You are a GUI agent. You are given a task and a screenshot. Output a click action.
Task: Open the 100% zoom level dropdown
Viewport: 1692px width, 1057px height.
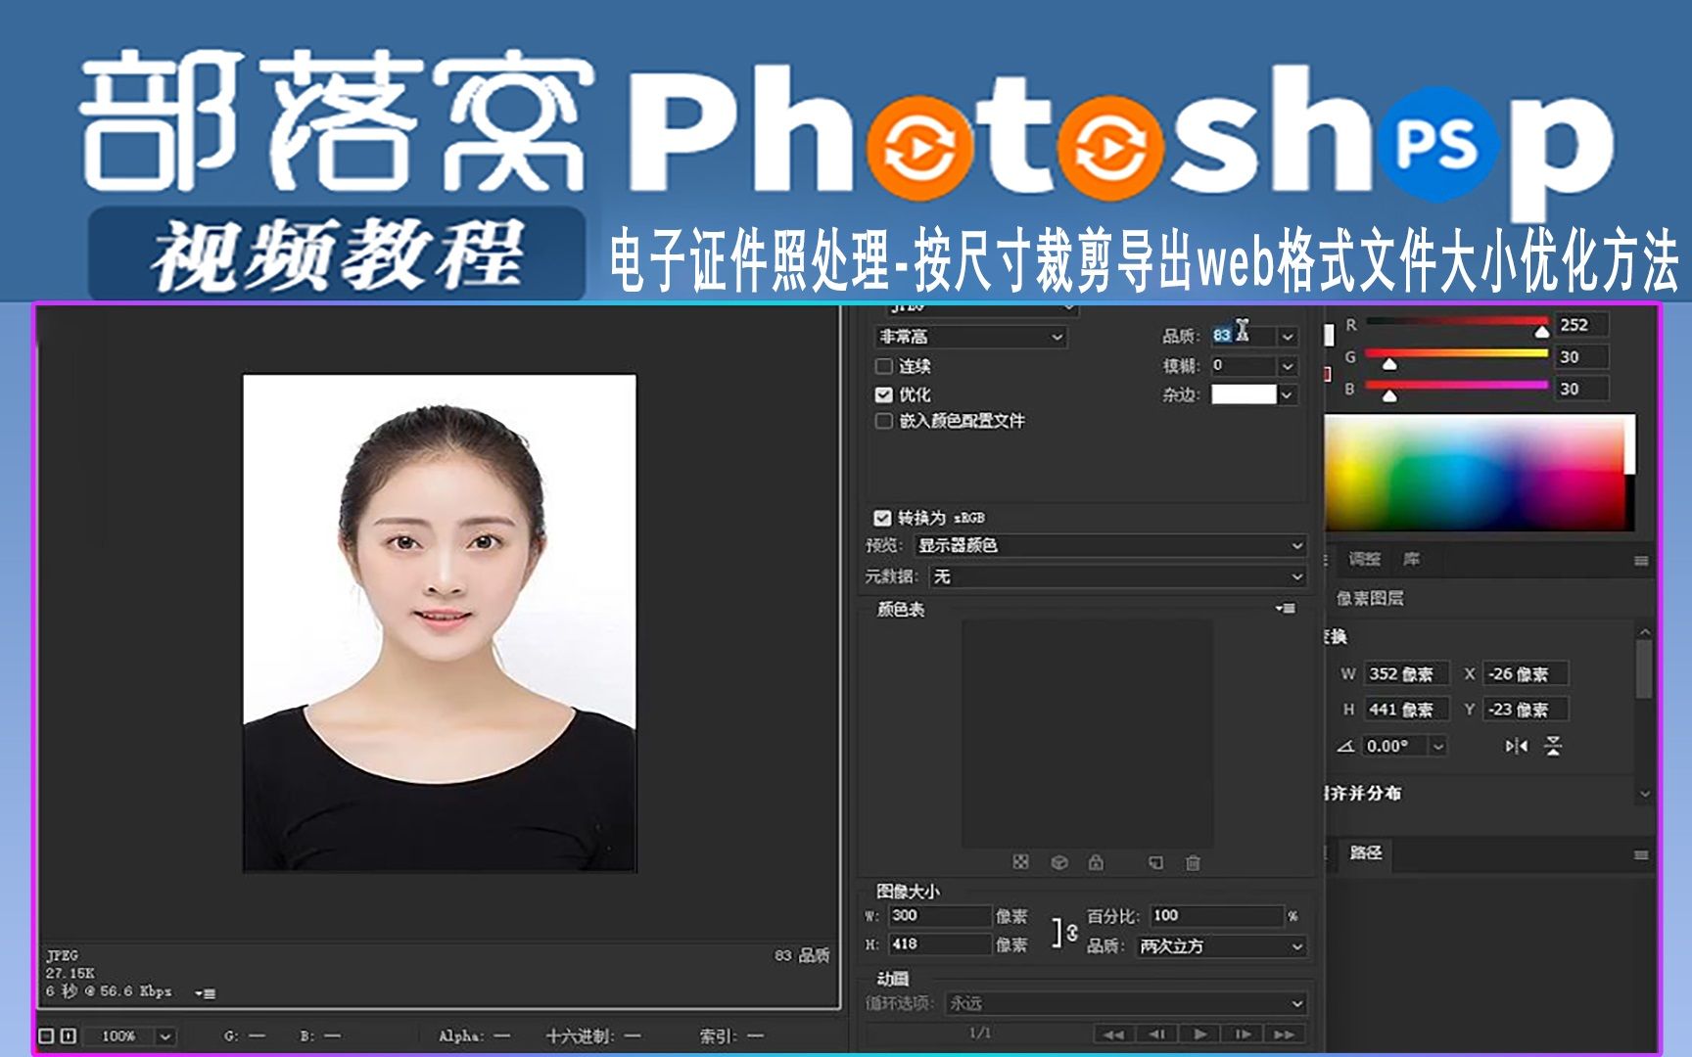click(165, 1035)
